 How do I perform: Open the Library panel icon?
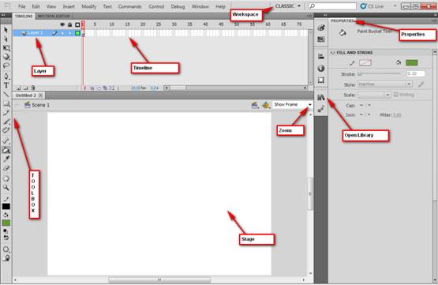point(321,97)
